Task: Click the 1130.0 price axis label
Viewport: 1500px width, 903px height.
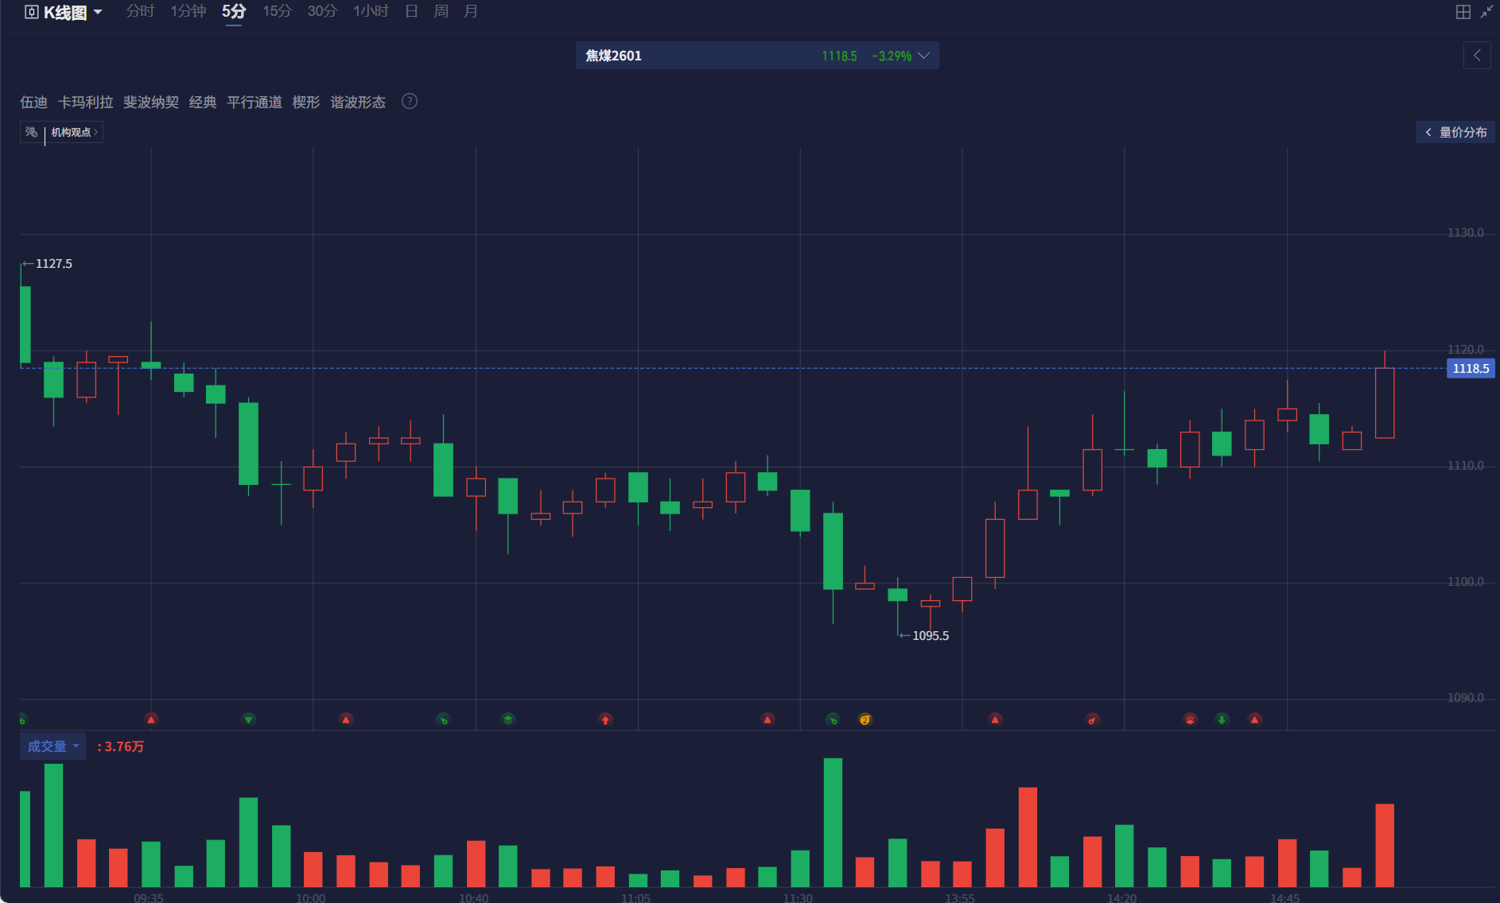Action: pyautogui.click(x=1465, y=233)
